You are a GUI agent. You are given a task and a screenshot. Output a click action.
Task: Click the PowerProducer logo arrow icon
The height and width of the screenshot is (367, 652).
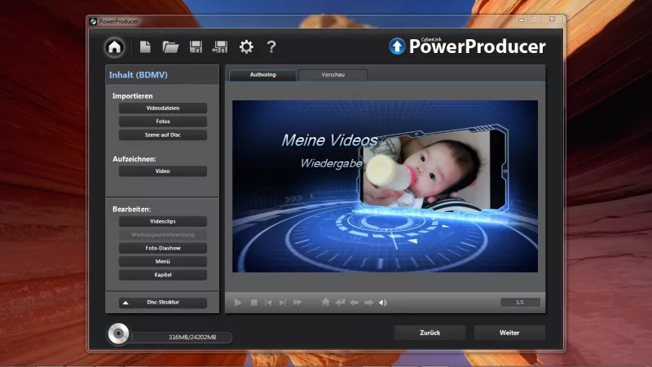(x=397, y=46)
